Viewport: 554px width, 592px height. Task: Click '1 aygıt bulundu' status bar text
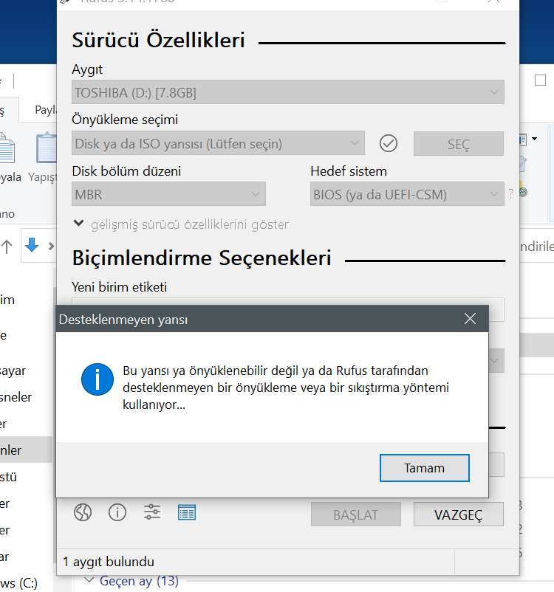click(109, 562)
